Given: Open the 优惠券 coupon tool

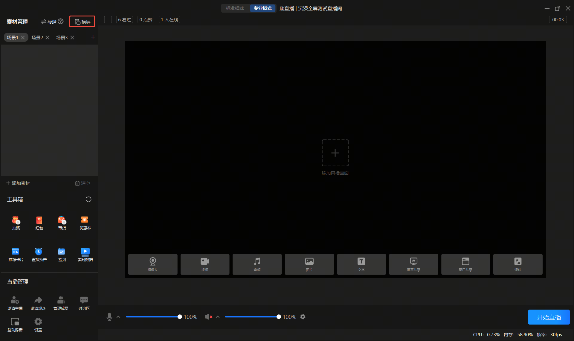Looking at the screenshot, I should coord(85,223).
